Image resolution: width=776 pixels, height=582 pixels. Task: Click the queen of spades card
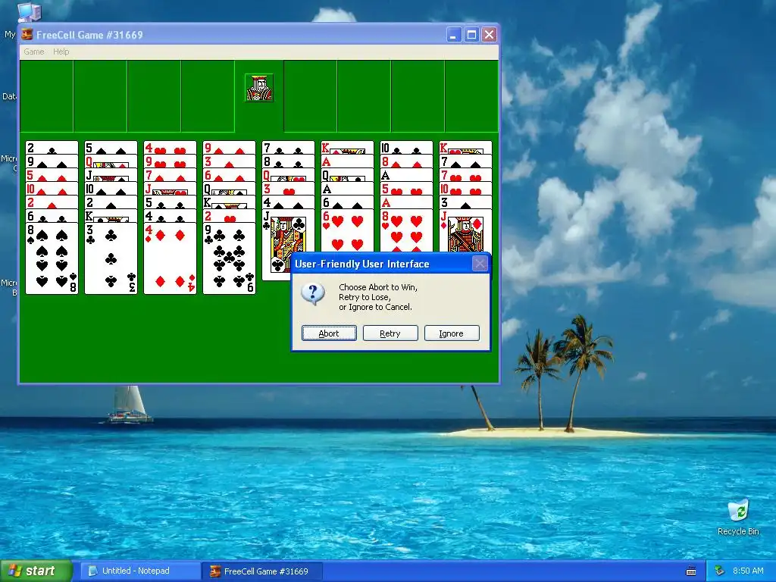(x=229, y=189)
